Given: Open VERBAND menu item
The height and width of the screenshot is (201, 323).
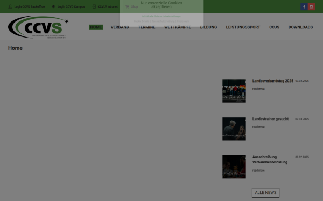Looking at the screenshot, I should (x=120, y=27).
